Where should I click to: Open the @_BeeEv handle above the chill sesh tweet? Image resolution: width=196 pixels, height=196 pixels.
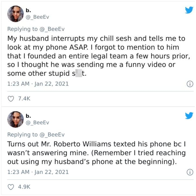pyautogui.click(x=37, y=17)
